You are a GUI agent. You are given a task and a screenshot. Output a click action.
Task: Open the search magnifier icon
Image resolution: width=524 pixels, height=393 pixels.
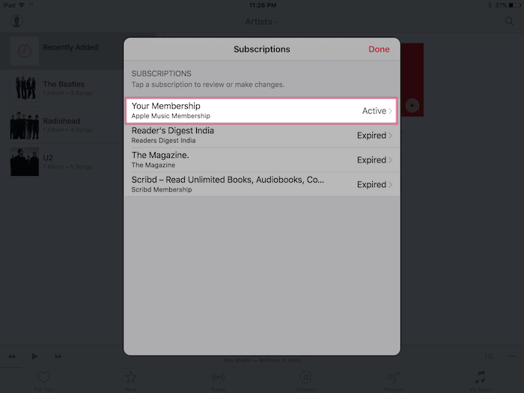[509, 21]
